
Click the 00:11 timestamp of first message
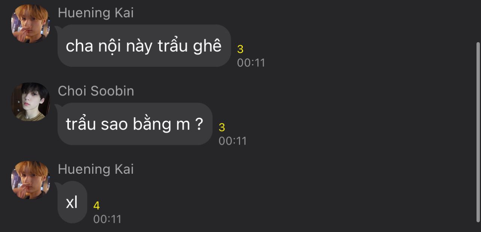[x=251, y=62]
